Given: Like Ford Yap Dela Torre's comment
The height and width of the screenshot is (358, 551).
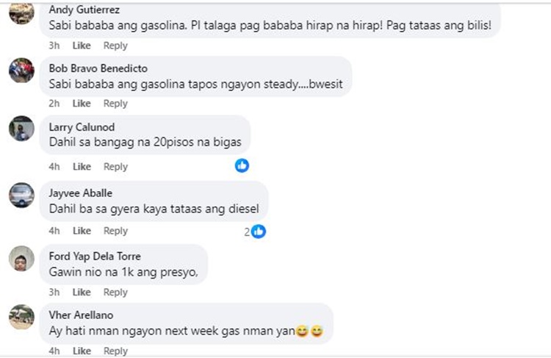Looking at the screenshot, I should coord(82,293).
